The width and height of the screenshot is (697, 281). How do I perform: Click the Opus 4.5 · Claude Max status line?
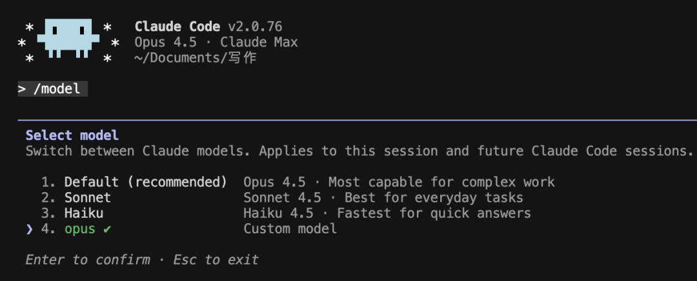[216, 43]
